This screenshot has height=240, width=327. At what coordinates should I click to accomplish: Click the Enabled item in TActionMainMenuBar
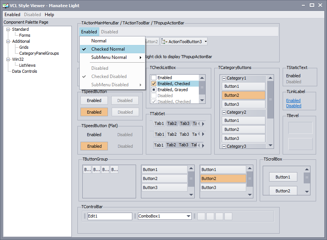[x=89, y=32]
